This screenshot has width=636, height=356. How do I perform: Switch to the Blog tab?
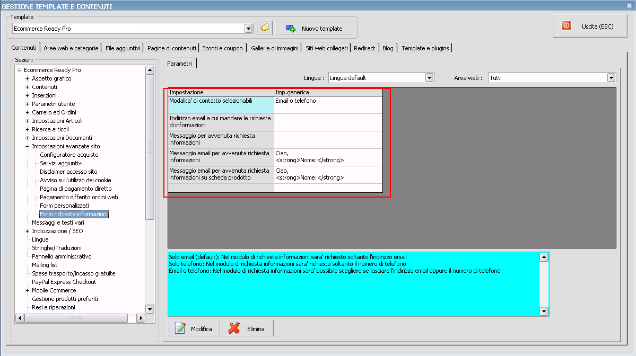pyautogui.click(x=388, y=48)
